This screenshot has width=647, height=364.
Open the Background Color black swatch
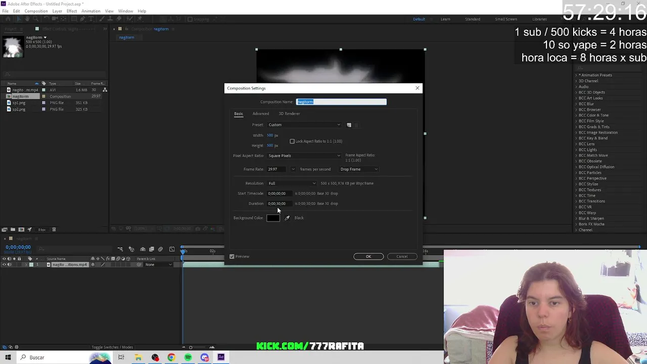pos(273,218)
